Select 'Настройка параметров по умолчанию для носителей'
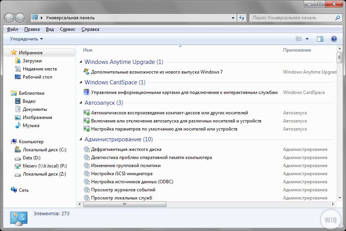 tap(164, 129)
